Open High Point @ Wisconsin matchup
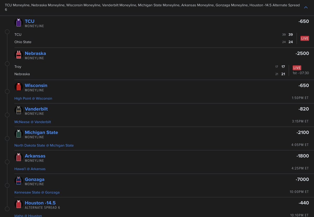 (33, 98)
